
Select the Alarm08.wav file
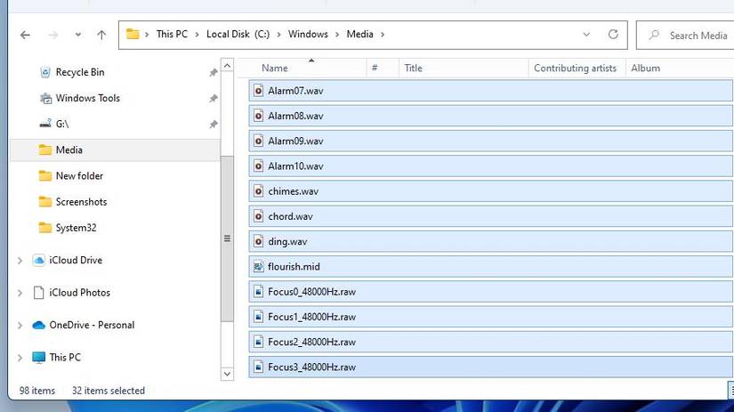490,116
